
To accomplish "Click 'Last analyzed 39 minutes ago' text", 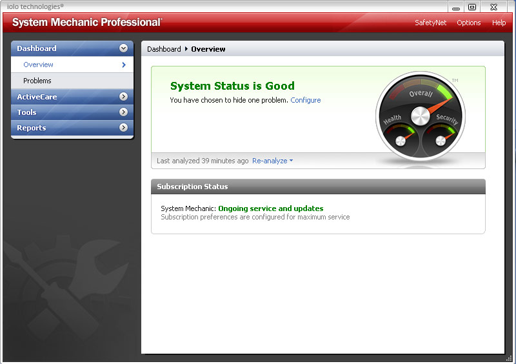I will tap(203, 161).
